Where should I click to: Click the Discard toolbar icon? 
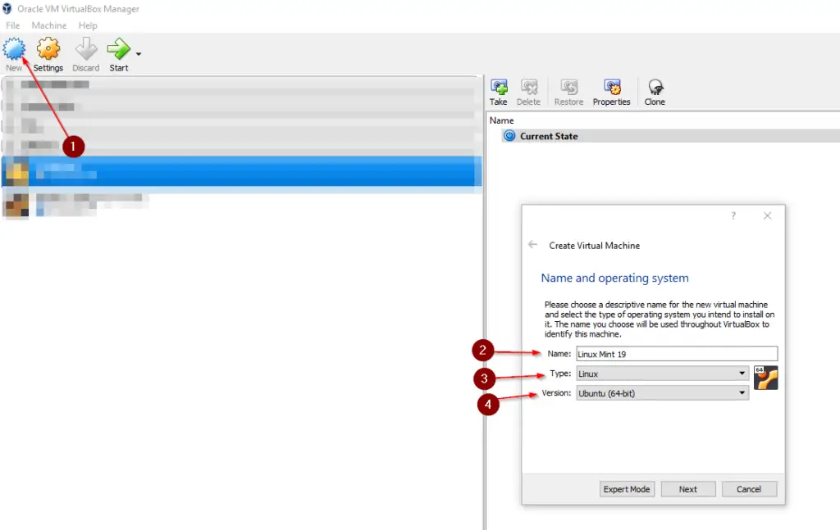(85, 49)
